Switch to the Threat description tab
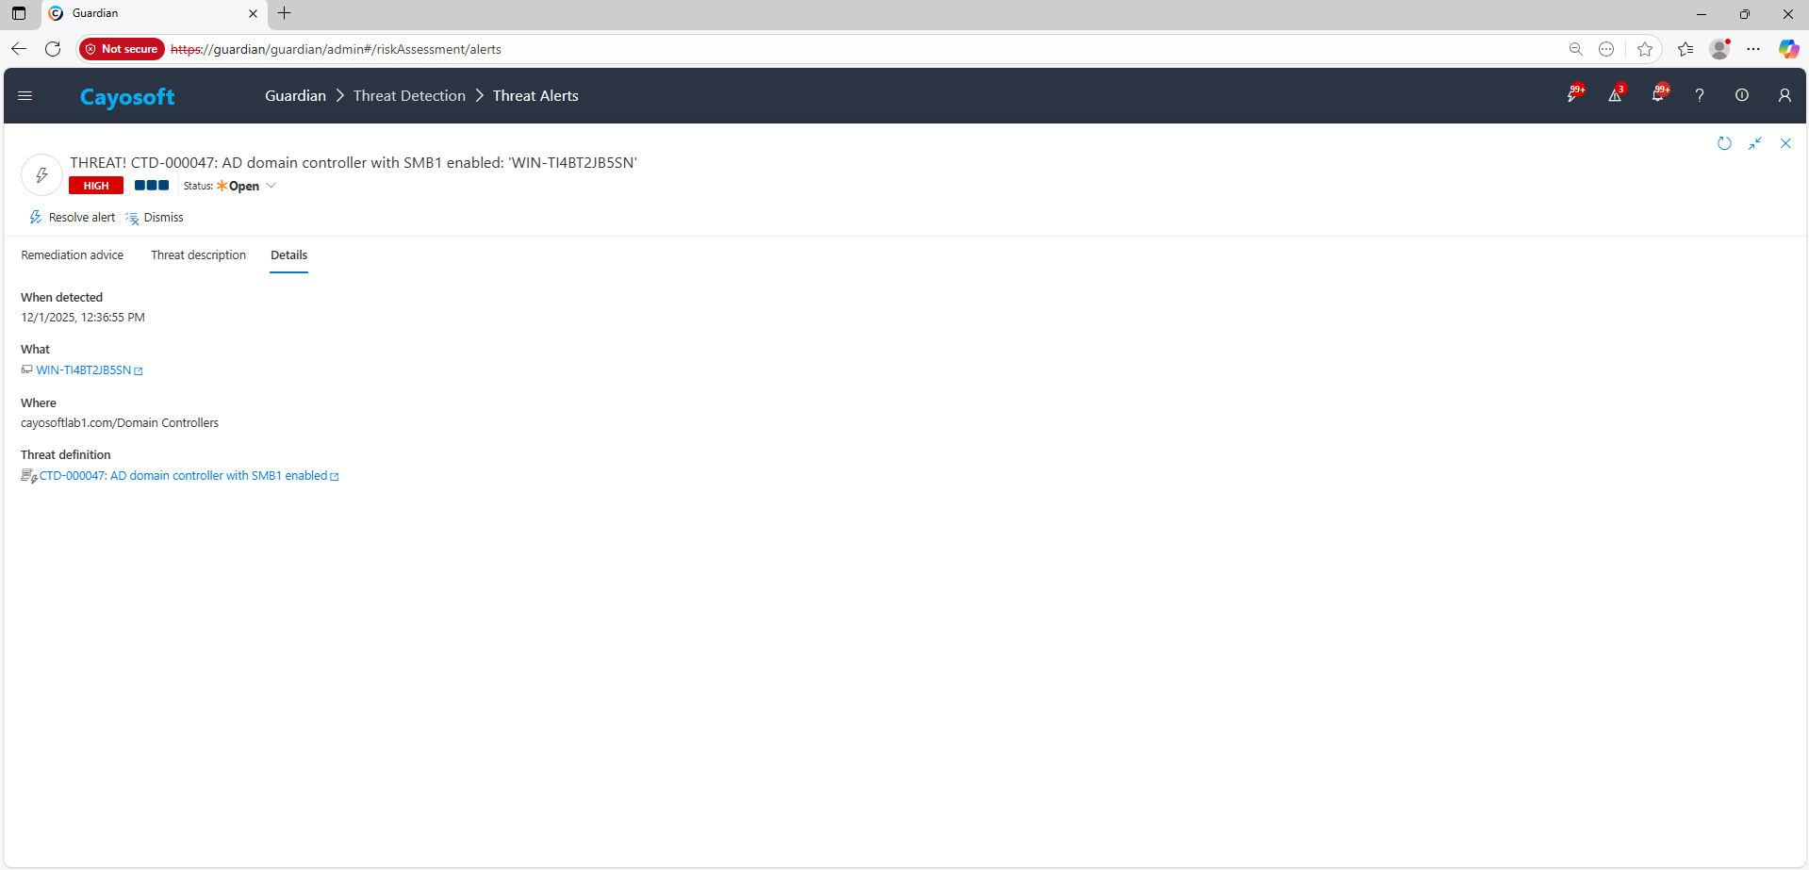Image resolution: width=1809 pixels, height=870 pixels. [x=198, y=255]
